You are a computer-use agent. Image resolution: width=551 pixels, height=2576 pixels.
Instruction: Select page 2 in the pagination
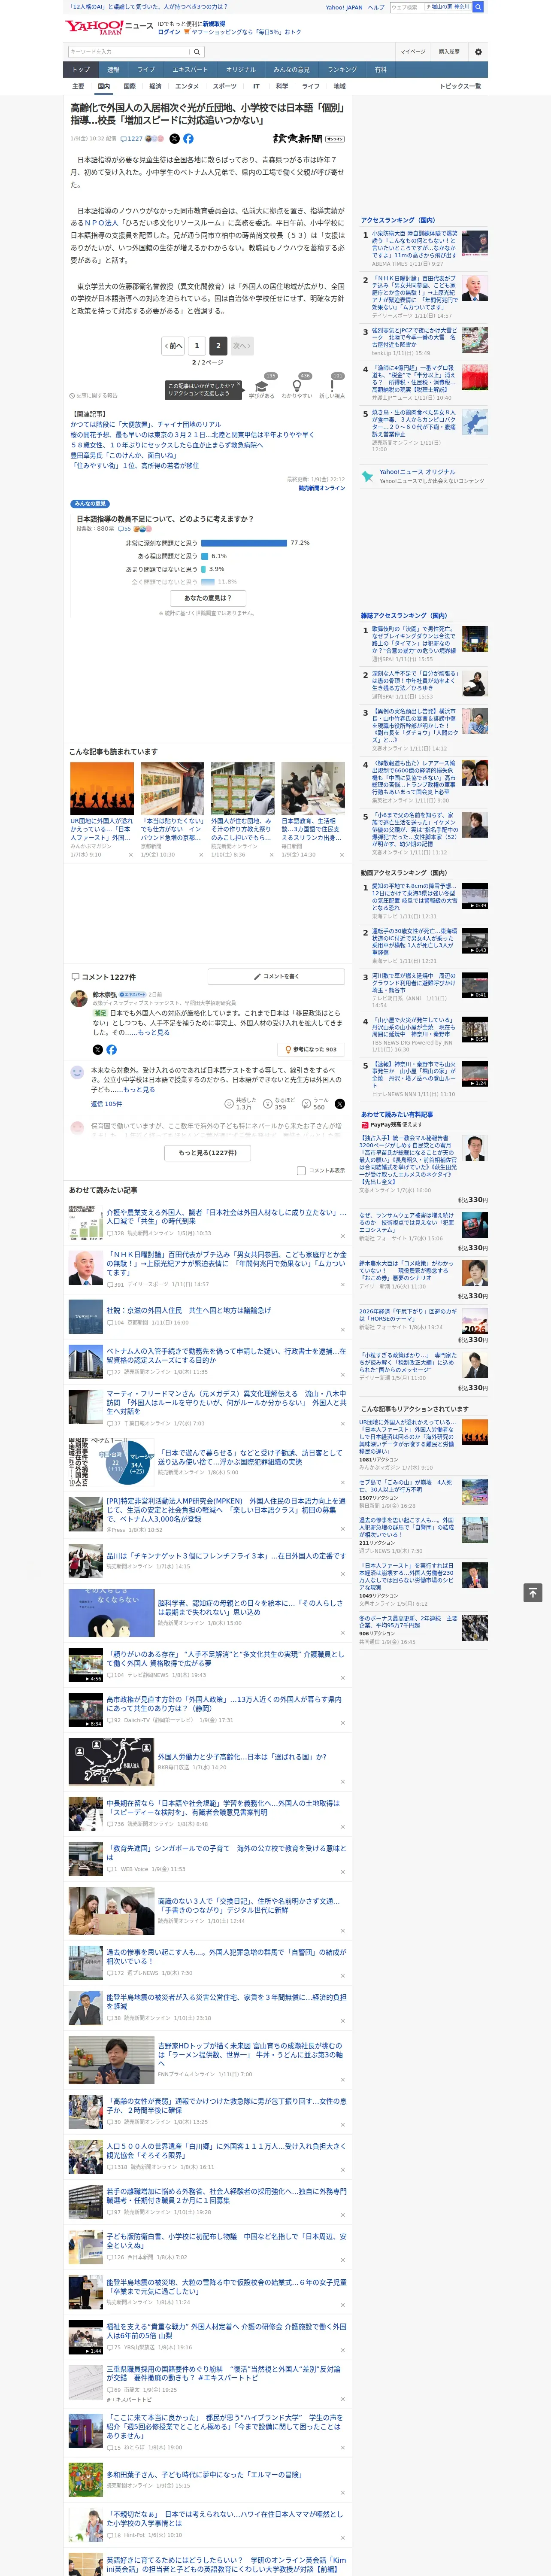(217, 345)
